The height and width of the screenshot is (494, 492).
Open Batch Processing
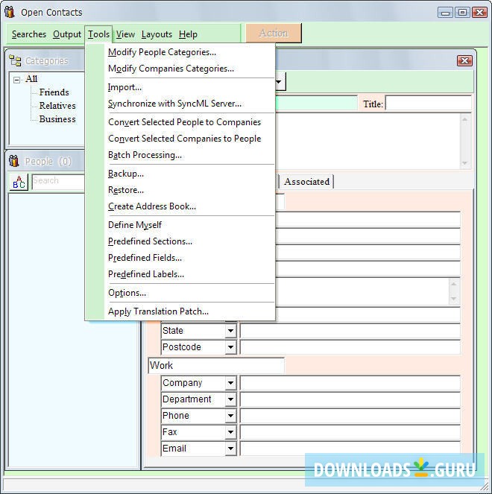tap(189, 155)
